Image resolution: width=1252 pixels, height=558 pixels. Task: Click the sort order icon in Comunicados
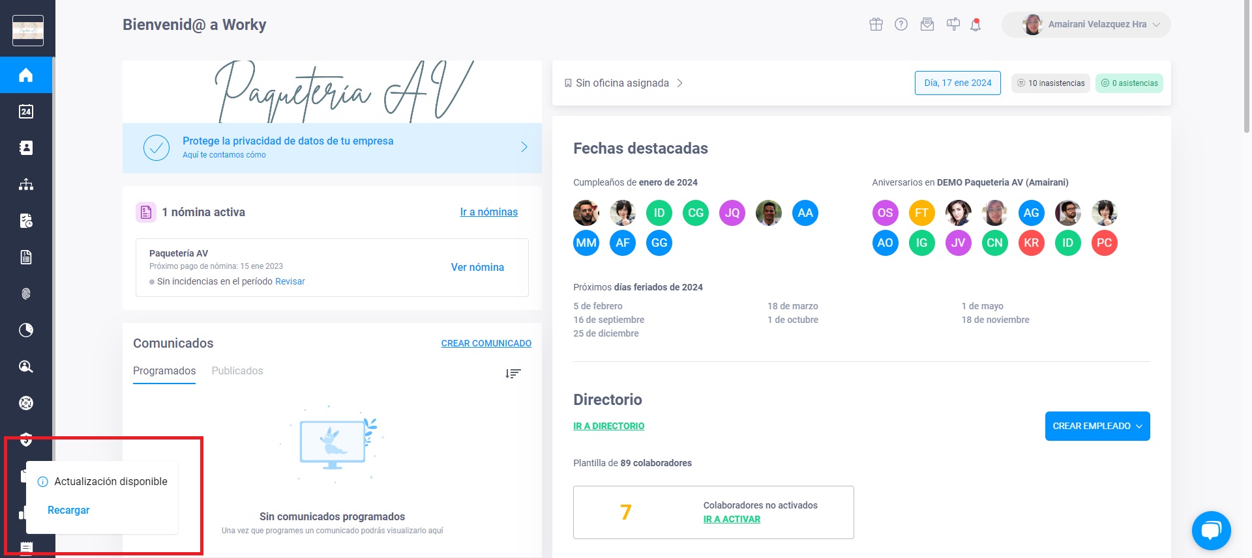pos(513,374)
